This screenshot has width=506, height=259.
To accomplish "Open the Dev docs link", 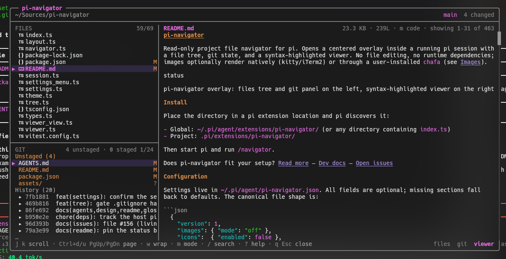I will point(332,163).
